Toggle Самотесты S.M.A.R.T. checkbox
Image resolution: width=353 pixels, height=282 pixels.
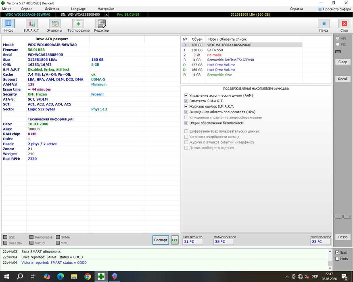[x=186, y=101]
